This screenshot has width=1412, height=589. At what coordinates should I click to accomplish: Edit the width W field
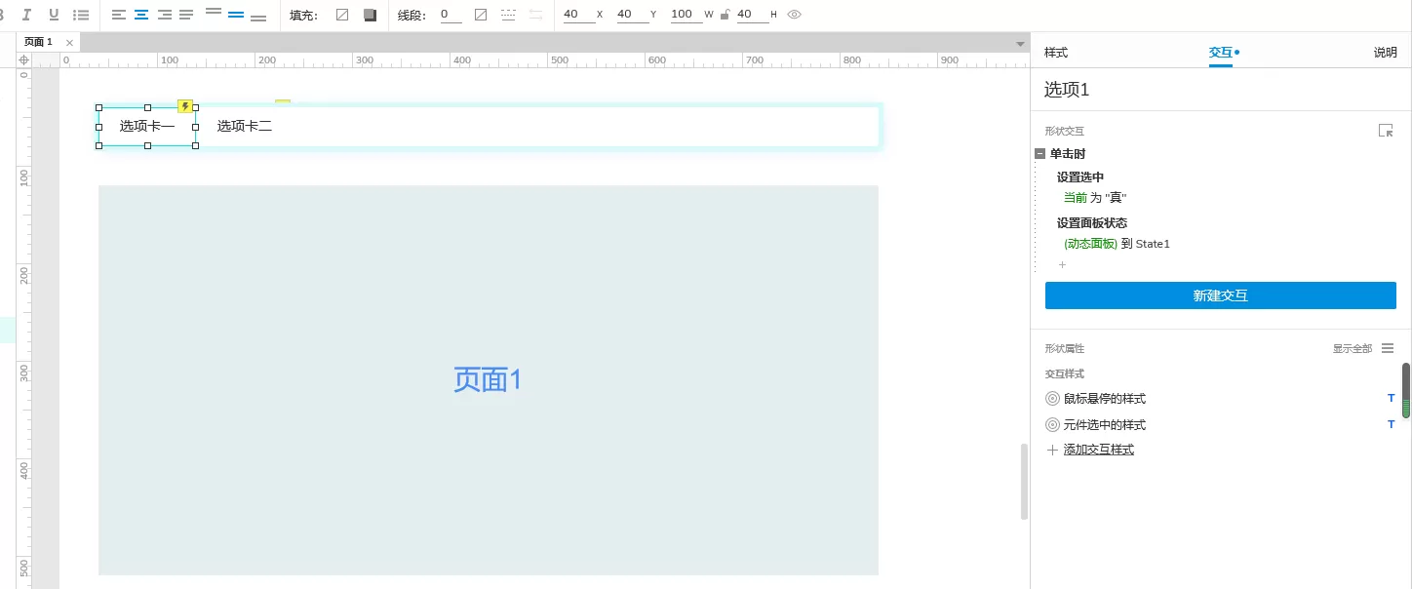point(686,15)
